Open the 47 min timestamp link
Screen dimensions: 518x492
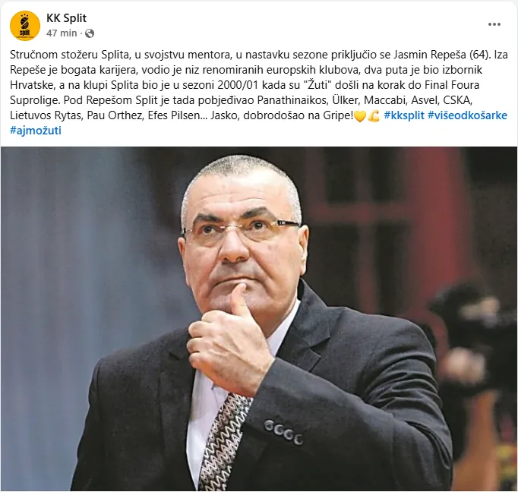(62, 33)
